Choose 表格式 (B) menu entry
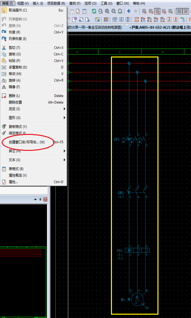 click(x=34, y=169)
